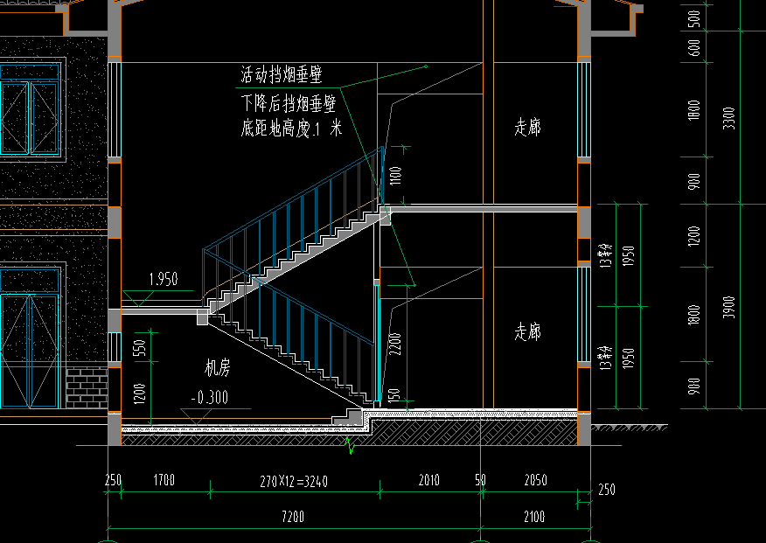
Task: Click the 600 vertical dimension
Action: 693,47
